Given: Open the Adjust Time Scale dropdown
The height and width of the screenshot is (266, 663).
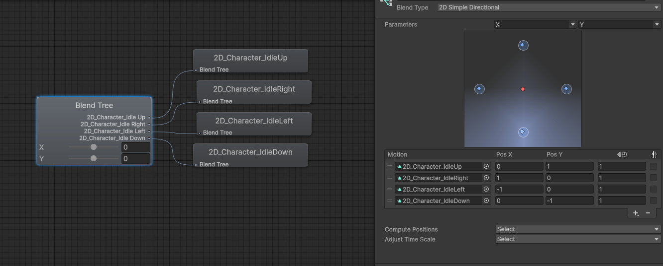Looking at the screenshot, I should click(x=578, y=239).
